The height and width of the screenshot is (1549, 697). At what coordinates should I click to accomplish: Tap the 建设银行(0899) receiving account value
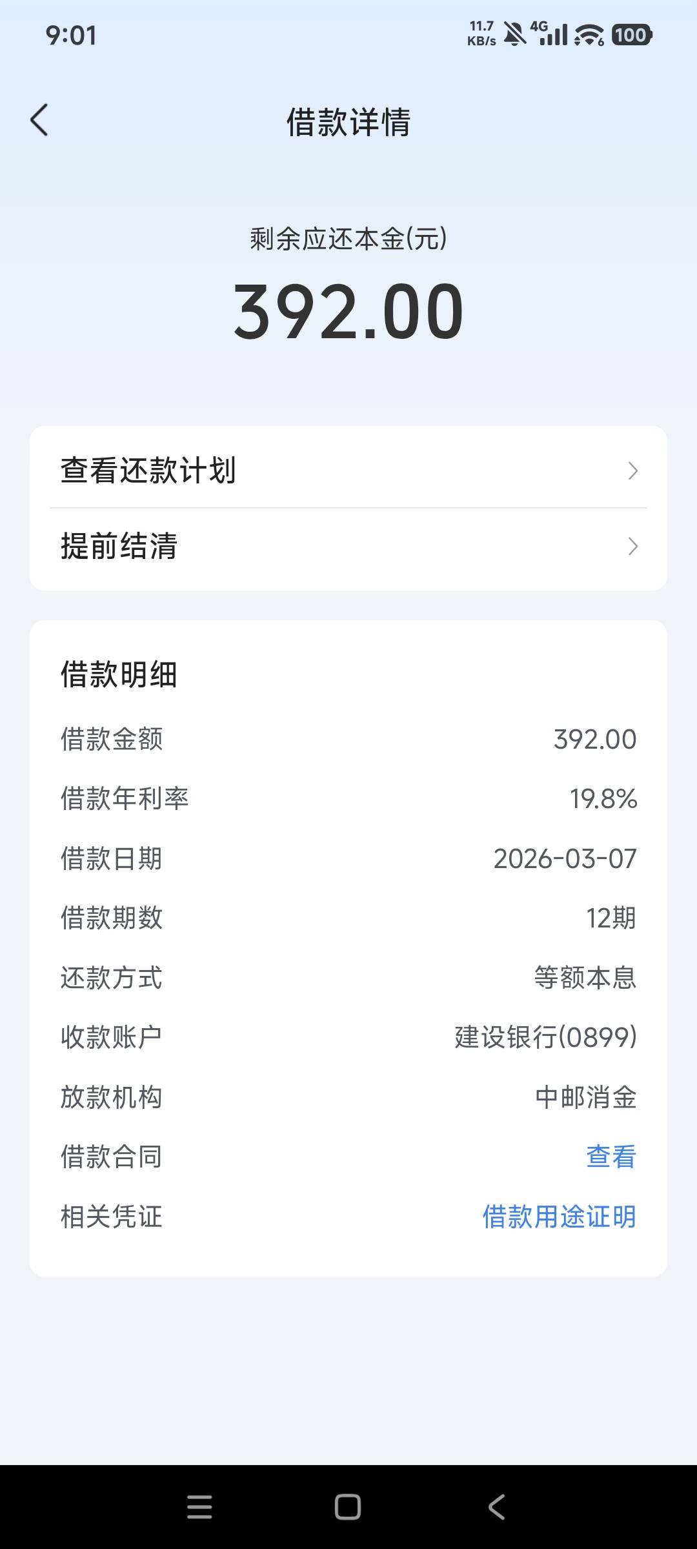(x=545, y=1037)
